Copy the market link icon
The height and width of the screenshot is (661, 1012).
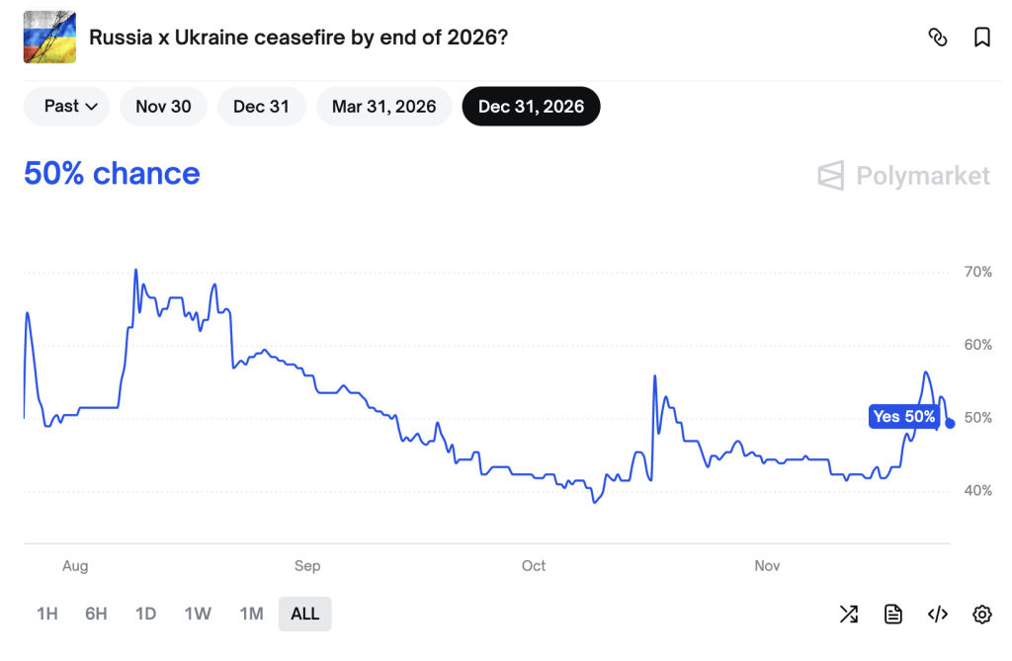tap(938, 36)
